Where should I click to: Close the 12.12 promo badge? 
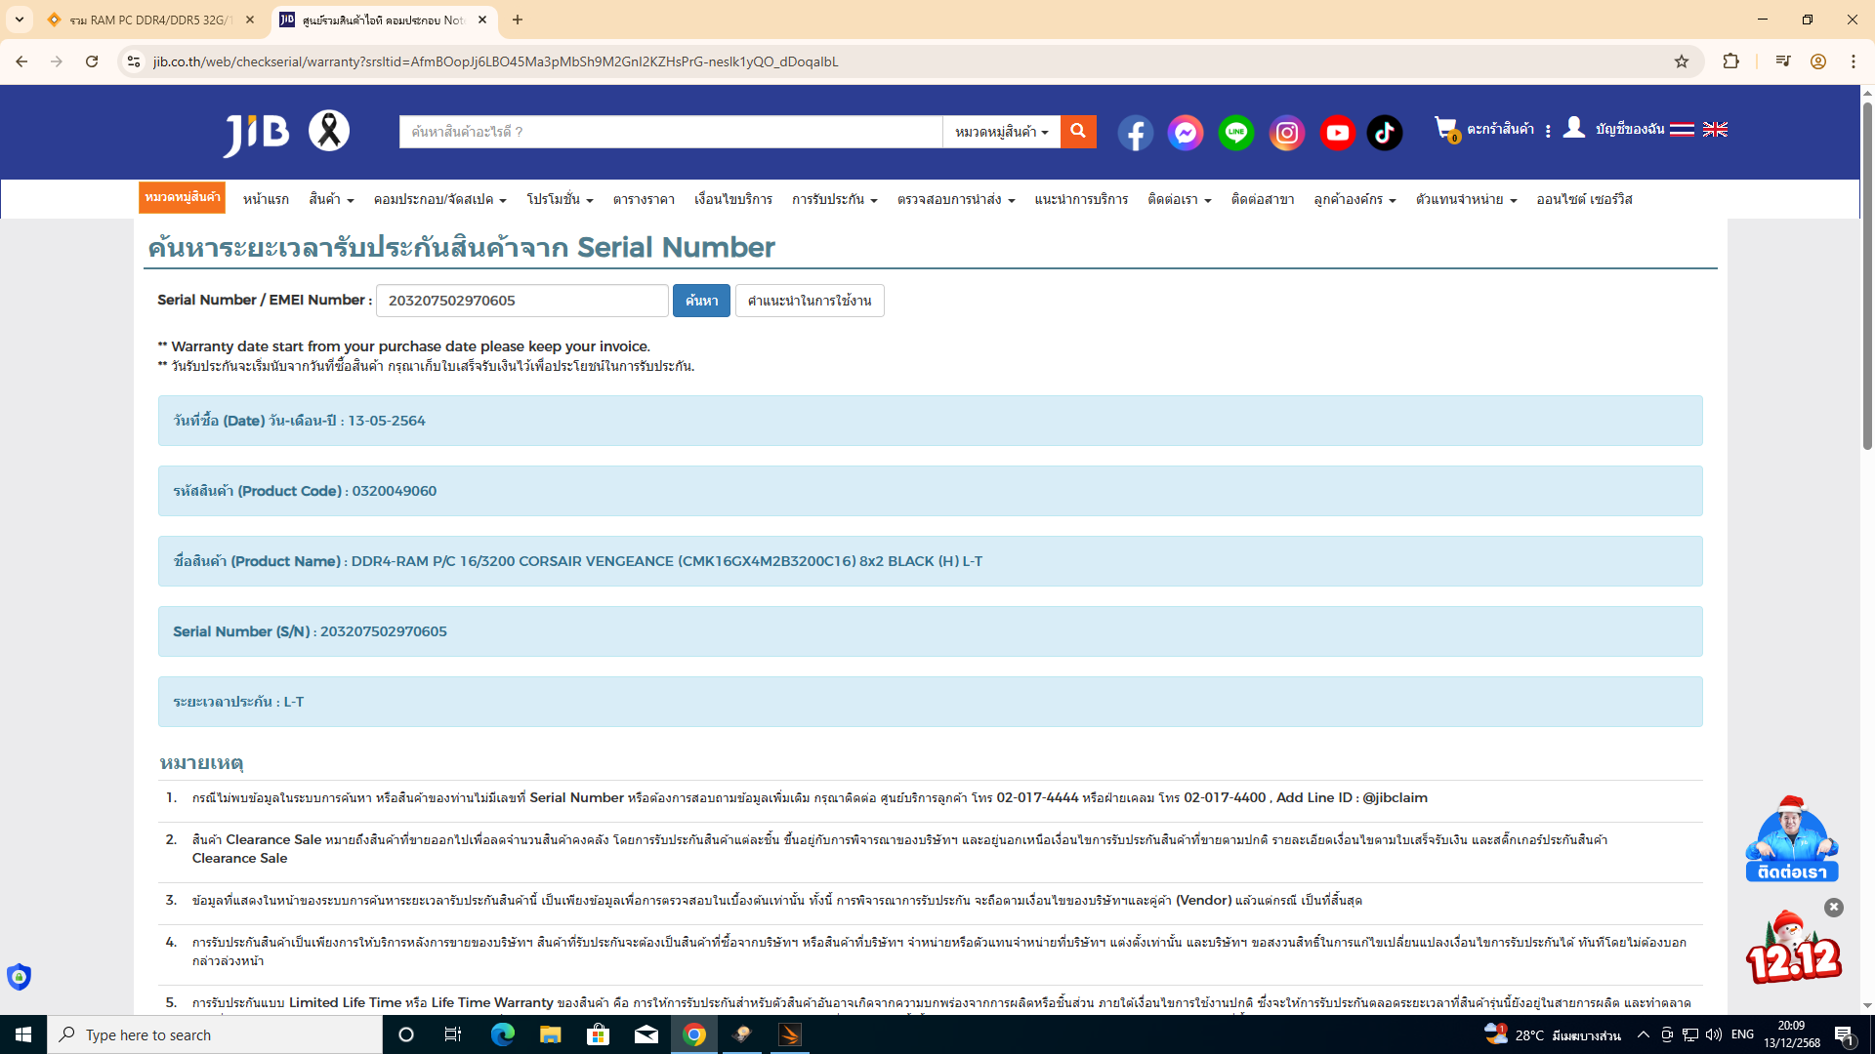coord(1834,908)
